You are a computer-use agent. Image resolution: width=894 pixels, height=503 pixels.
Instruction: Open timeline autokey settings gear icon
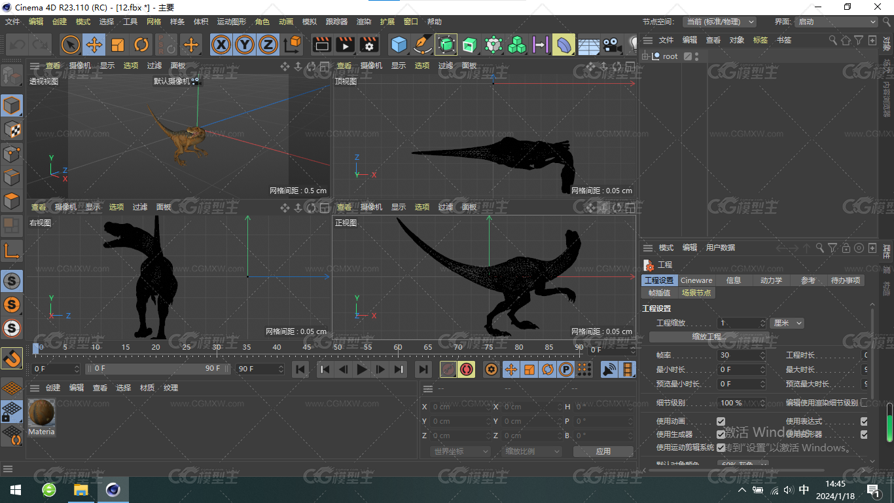click(x=492, y=369)
